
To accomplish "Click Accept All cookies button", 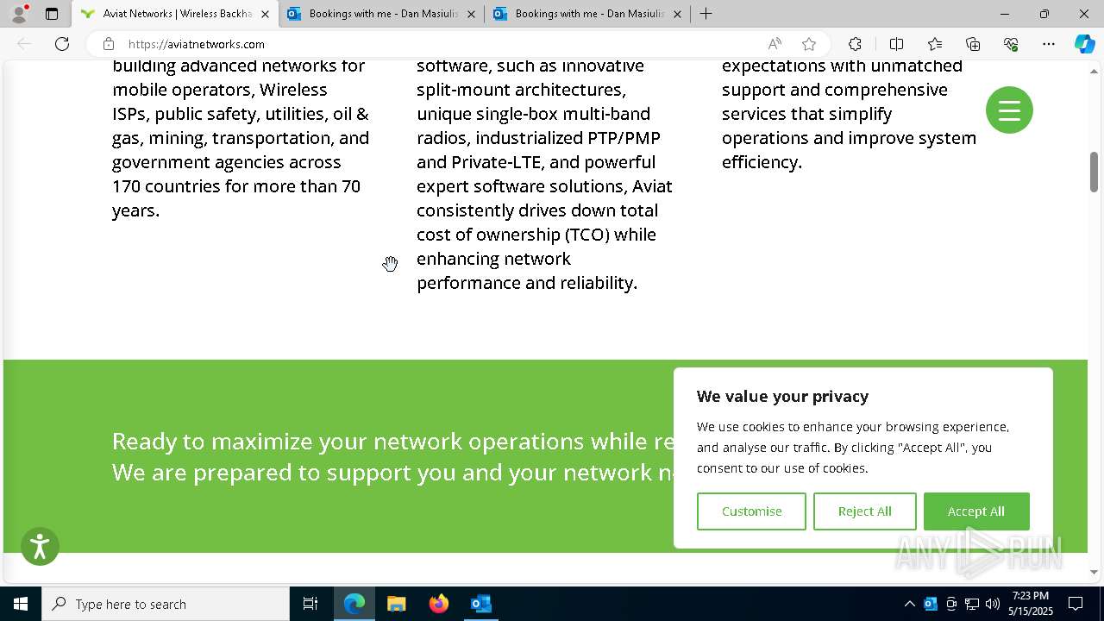I will 975,511.
